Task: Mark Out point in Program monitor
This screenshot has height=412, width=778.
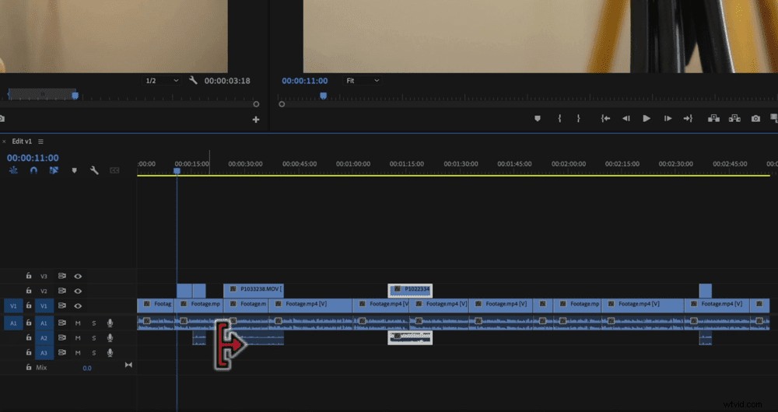Action: [579, 118]
